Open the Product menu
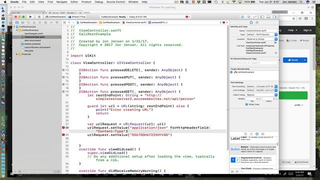This screenshot has height=180, width=320. [86, 2]
